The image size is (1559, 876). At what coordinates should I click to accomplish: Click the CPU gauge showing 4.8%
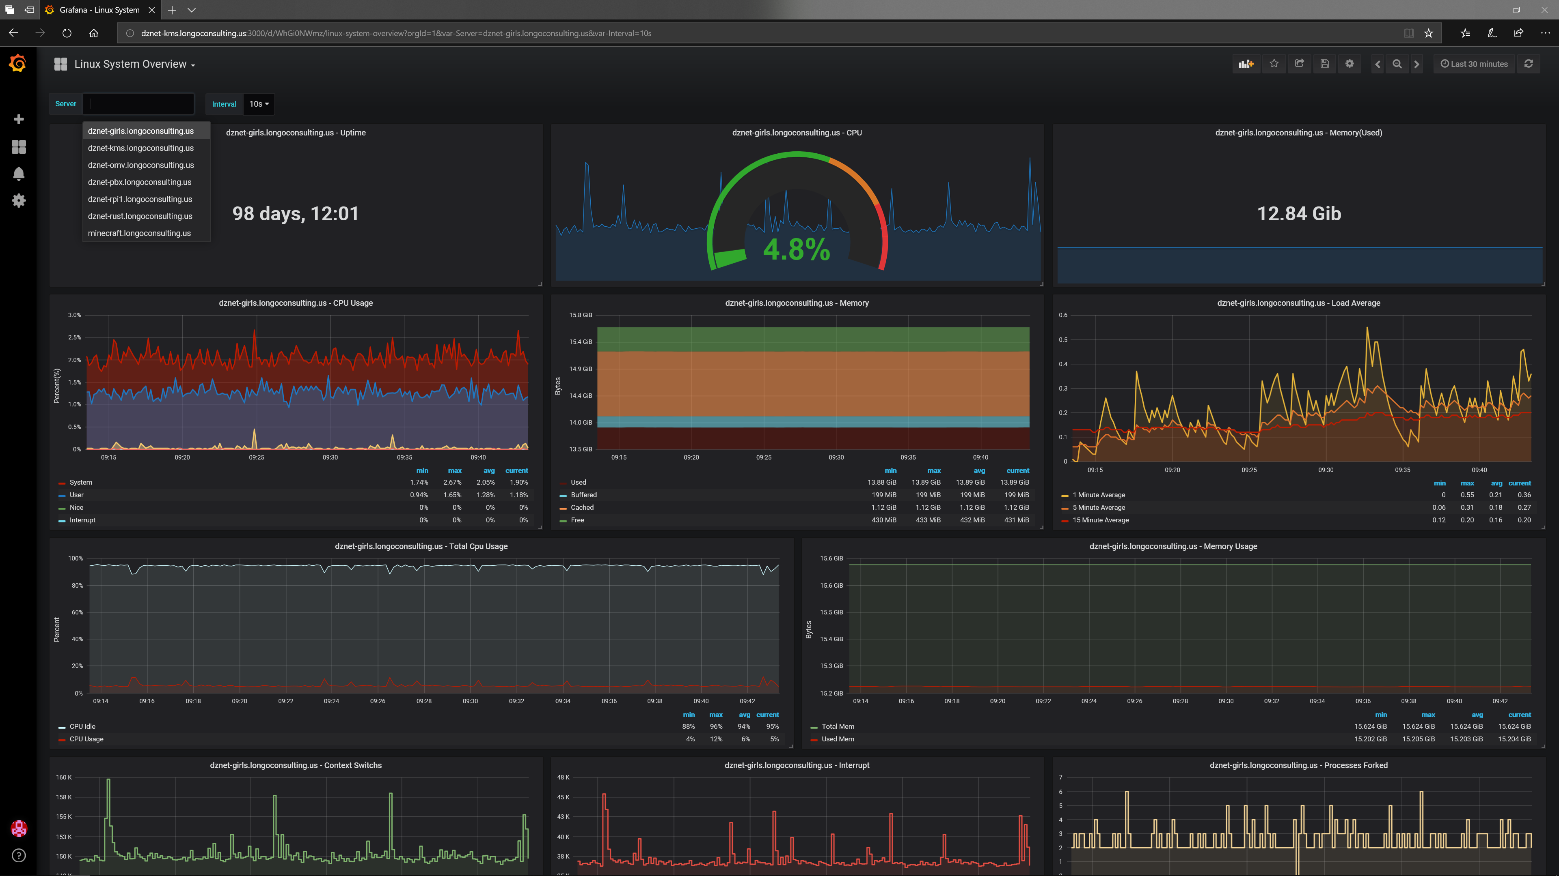click(x=797, y=212)
